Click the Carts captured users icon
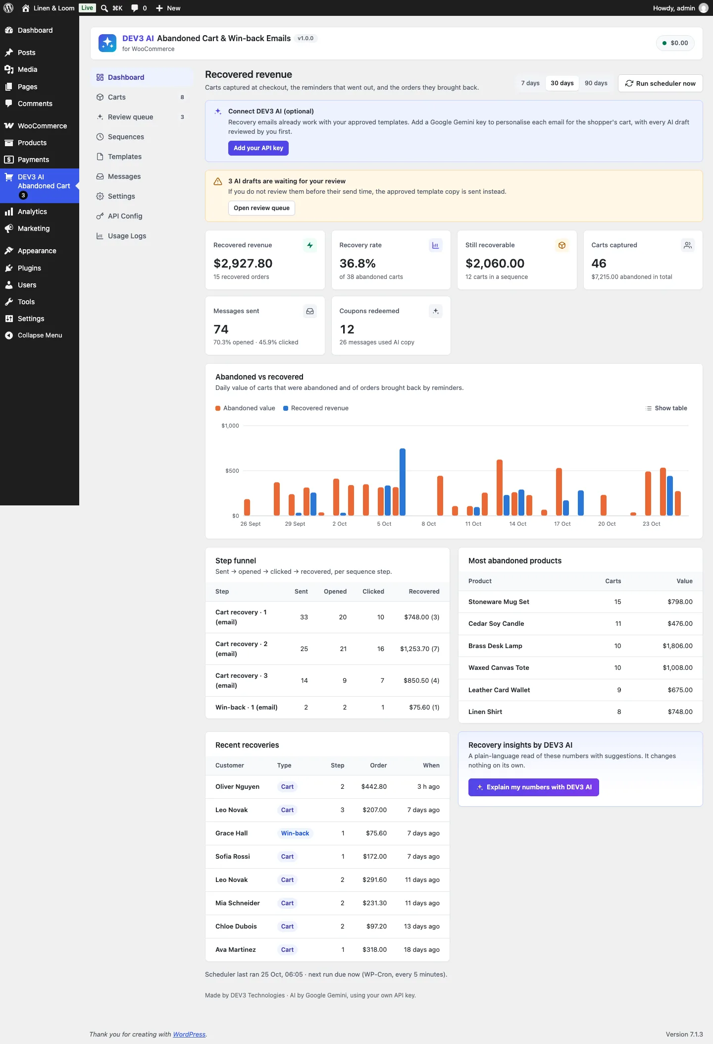The image size is (713, 1044). 688,245
